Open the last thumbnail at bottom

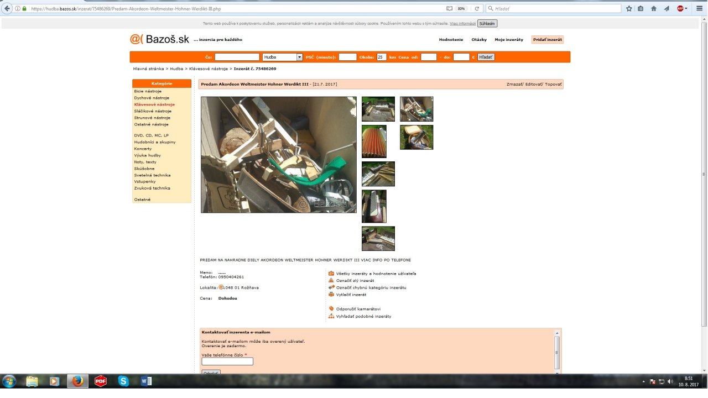[x=378, y=238]
